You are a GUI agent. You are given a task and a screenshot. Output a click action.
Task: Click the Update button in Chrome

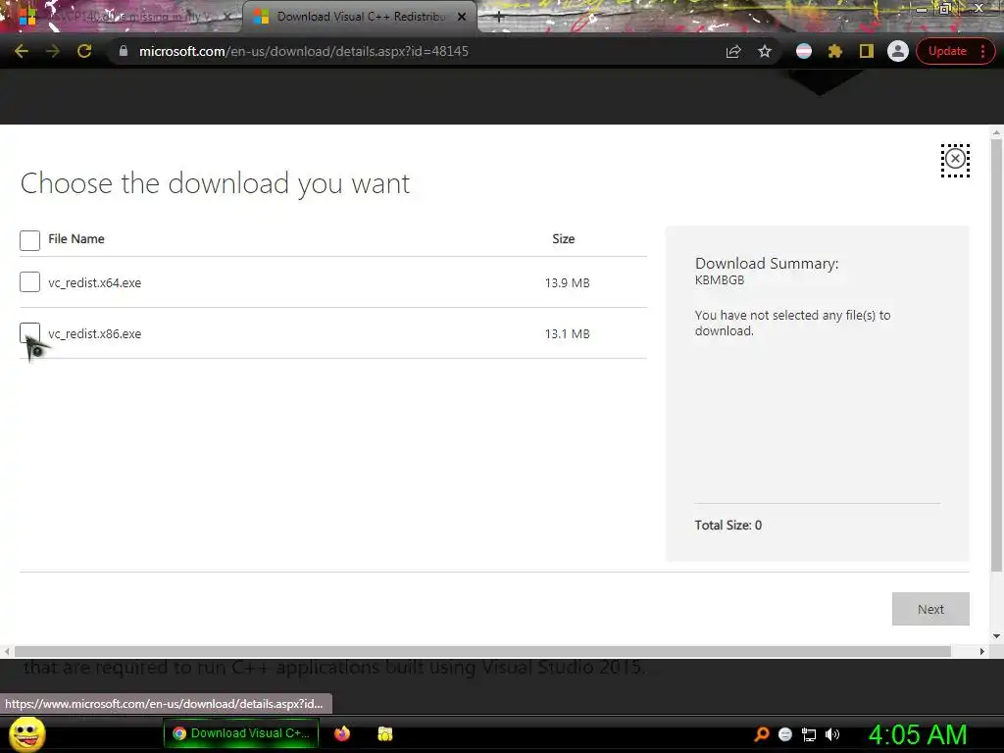[947, 51]
